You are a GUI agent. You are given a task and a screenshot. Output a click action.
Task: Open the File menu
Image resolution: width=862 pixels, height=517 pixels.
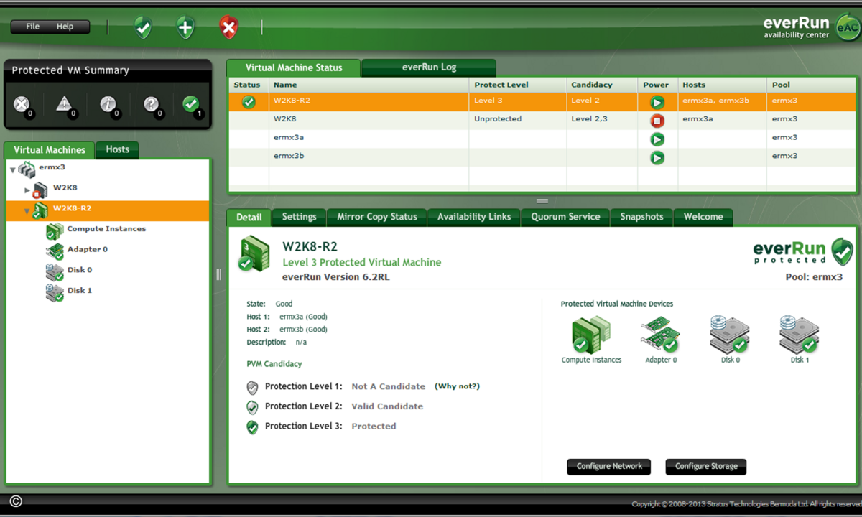point(33,27)
